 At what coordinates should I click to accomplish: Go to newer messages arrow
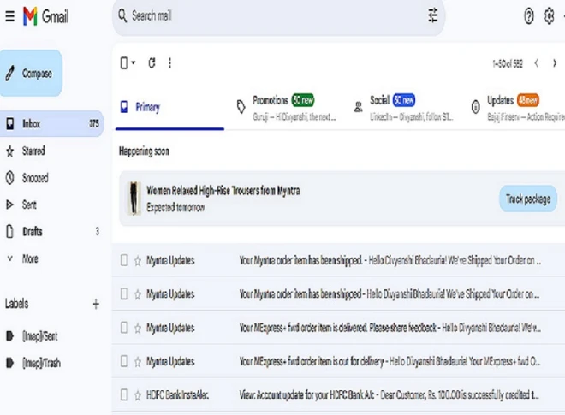[x=537, y=63]
